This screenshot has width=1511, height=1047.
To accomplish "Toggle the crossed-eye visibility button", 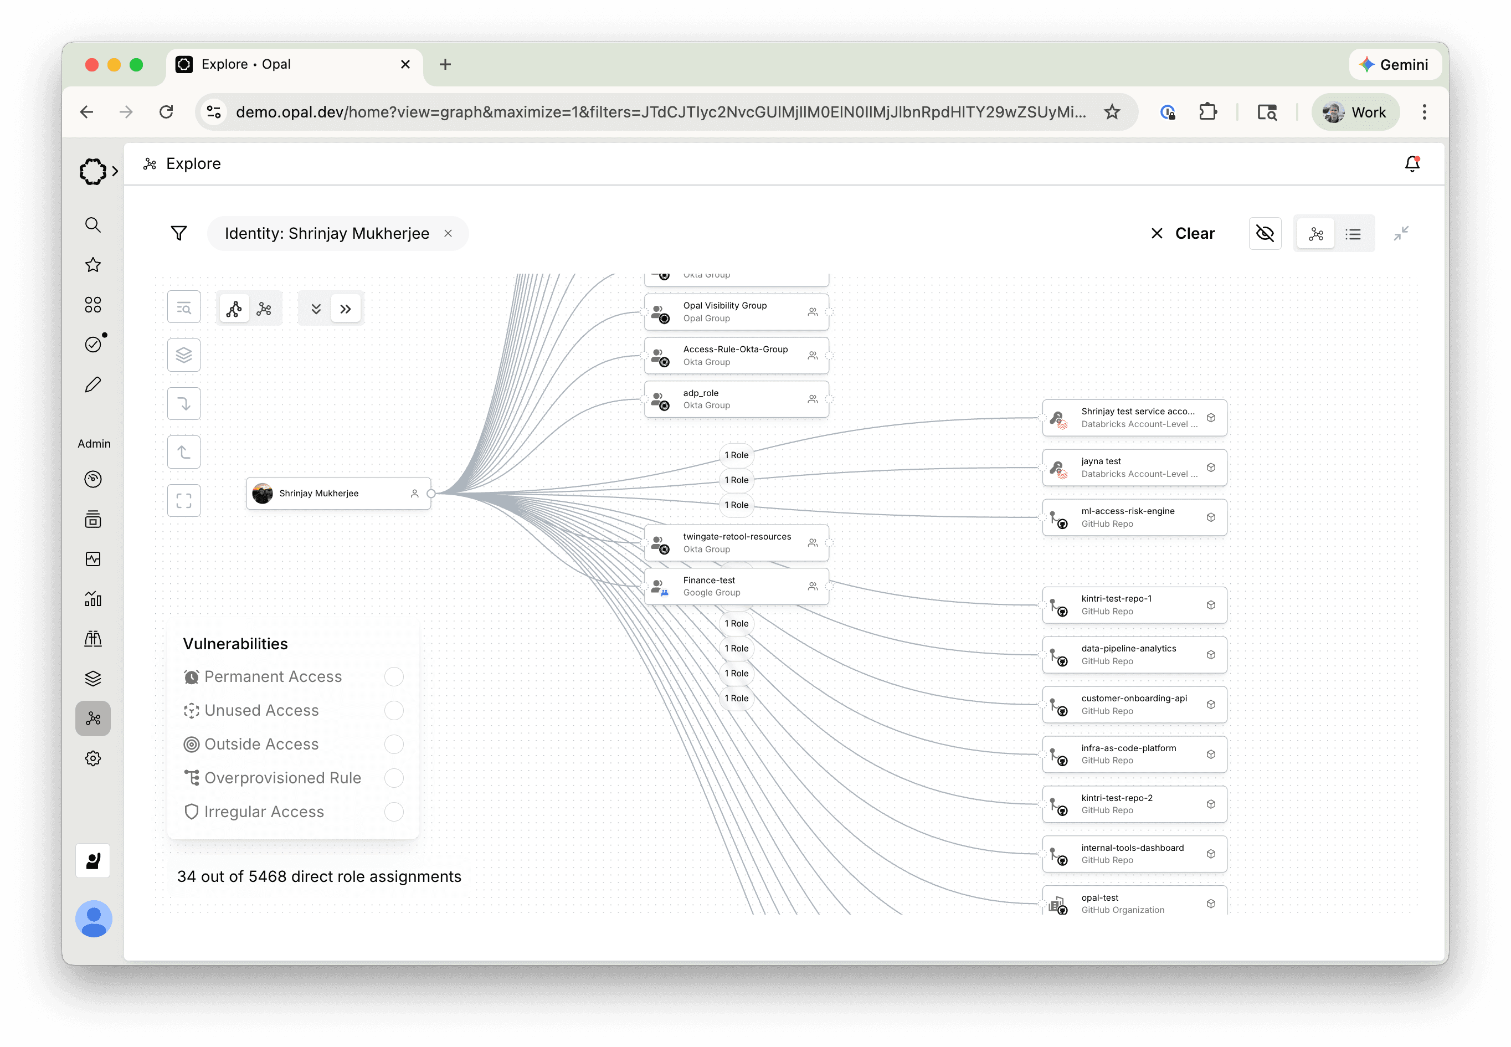I will (x=1265, y=234).
